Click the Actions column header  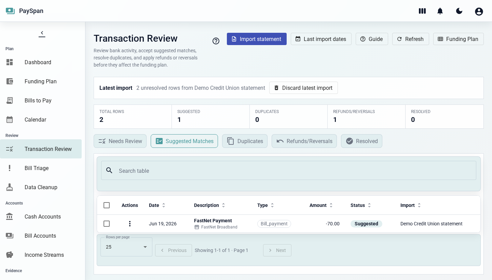(x=130, y=205)
